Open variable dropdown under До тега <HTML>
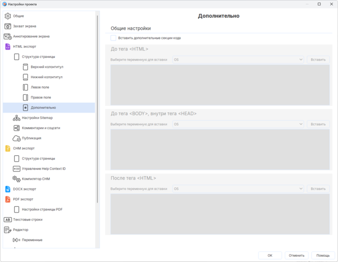Viewport: 338px width, 262px height. 238,60
